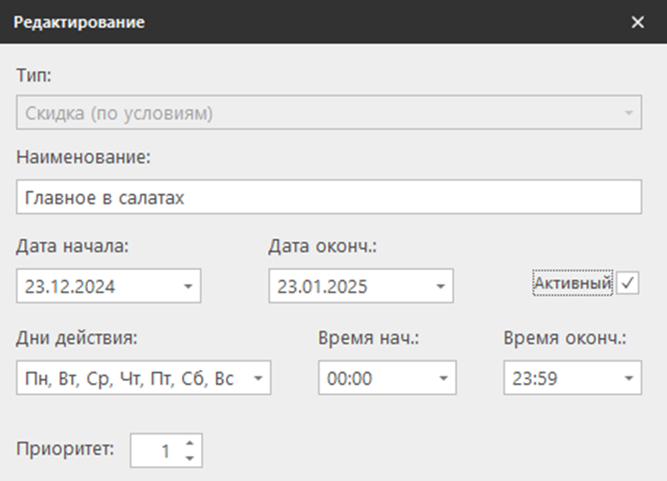Screen dimensions: 667x481
Task: Expand the Время оконч. dropdown arrow
Action: pos(629,378)
